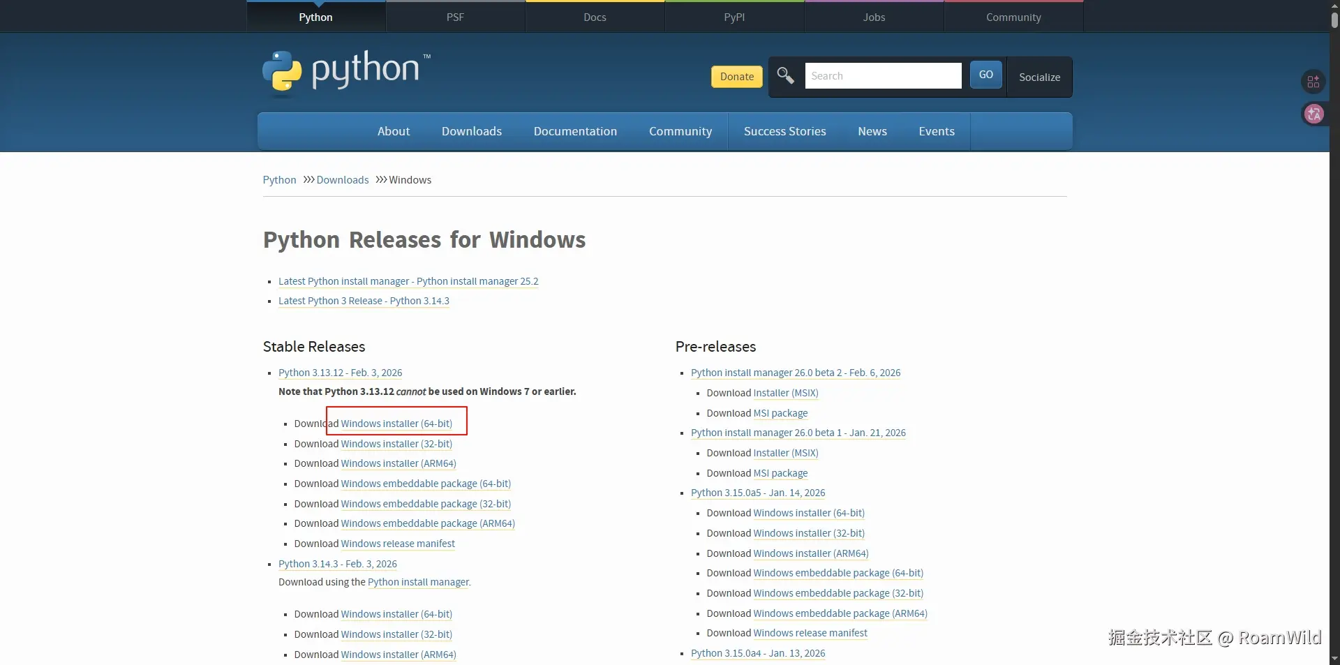
Task: Click the GO search button
Action: click(986, 75)
